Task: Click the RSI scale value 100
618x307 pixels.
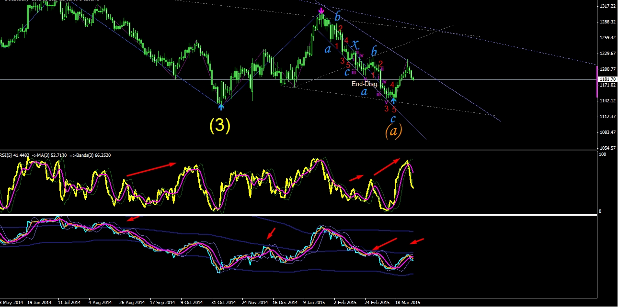Action: [604, 154]
